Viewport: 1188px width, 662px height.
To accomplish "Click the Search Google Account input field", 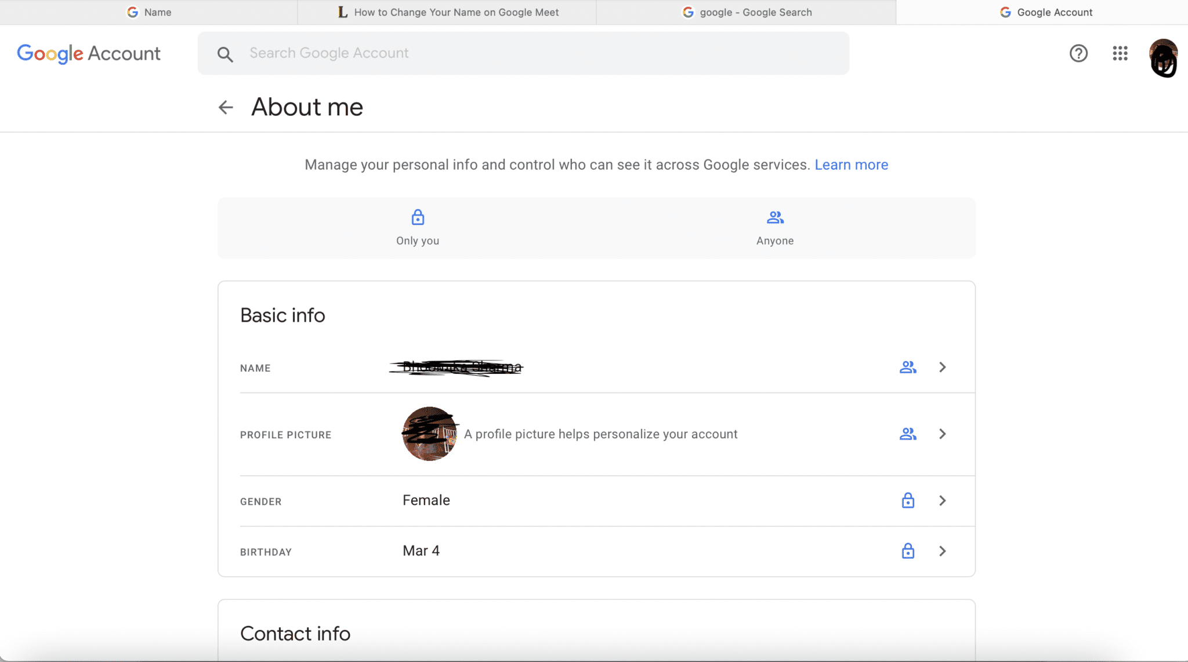I will [x=524, y=53].
